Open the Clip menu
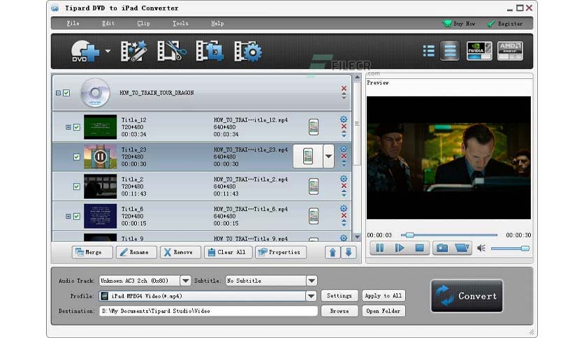The image size is (584, 338). (x=143, y=23)
